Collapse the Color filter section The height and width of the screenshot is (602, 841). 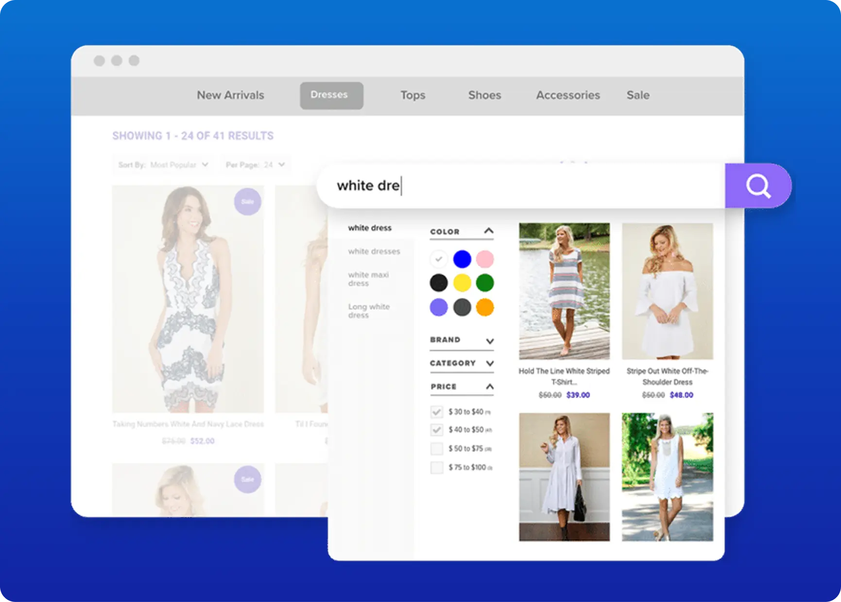(x=489, y=232)
